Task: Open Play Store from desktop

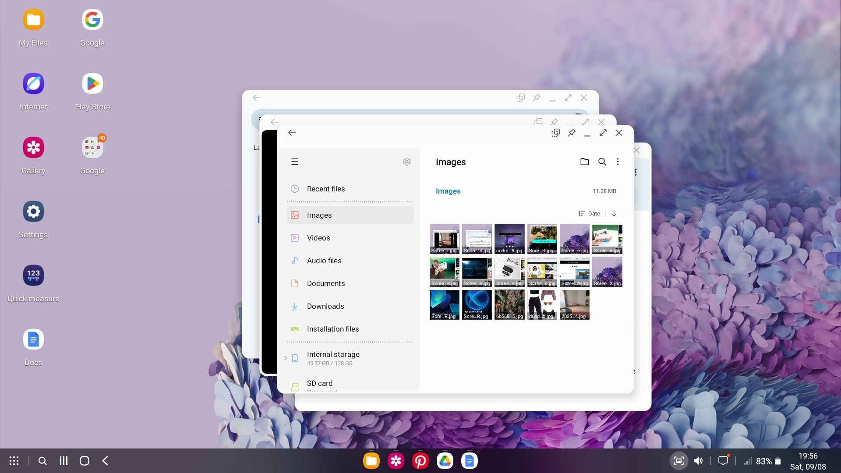Action: (92, 91)
